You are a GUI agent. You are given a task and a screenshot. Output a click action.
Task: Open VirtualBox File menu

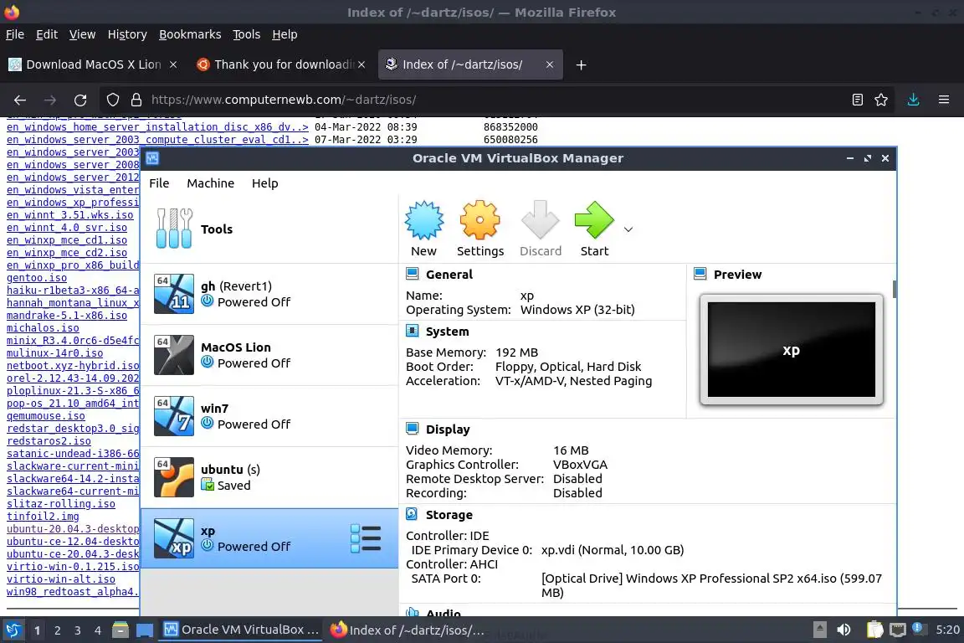[x=159, y=183]
